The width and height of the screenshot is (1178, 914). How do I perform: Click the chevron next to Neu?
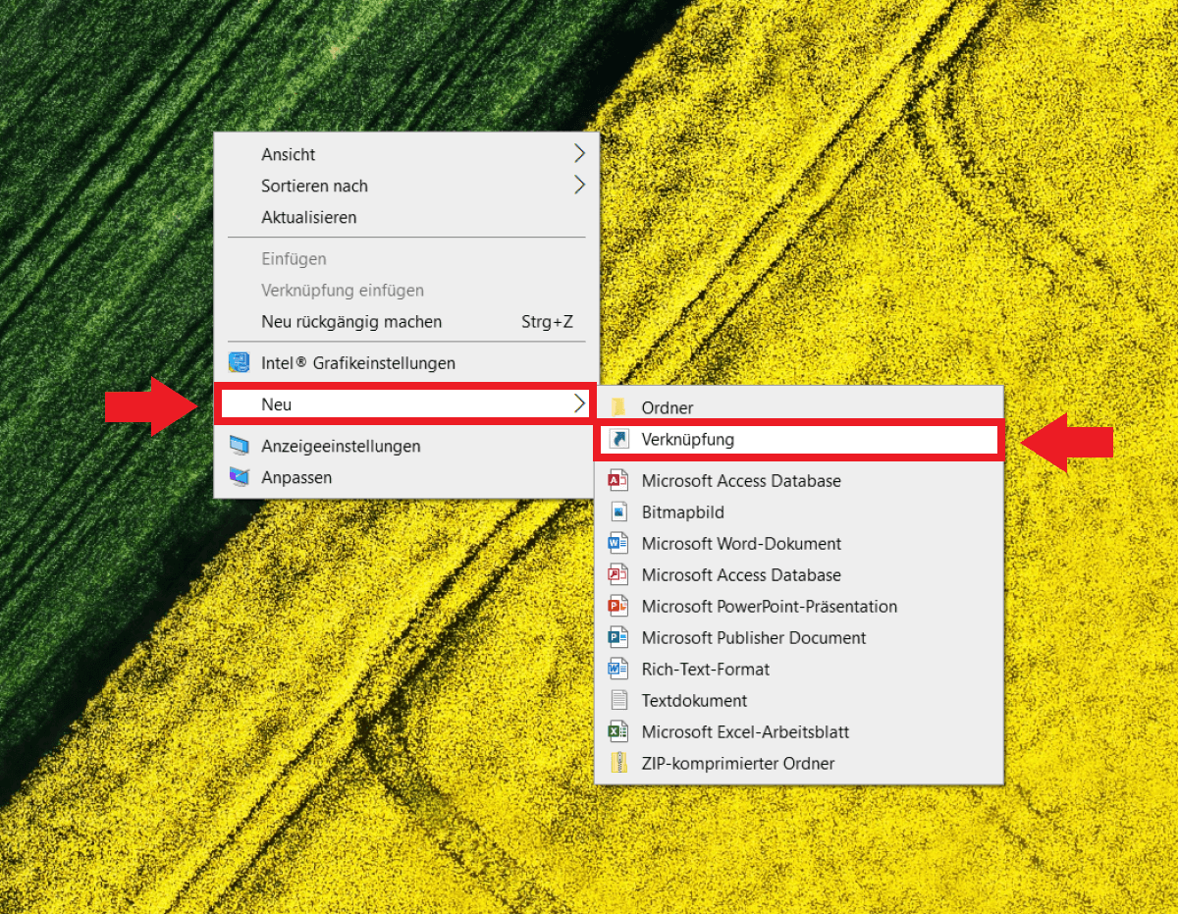(579, 403)
